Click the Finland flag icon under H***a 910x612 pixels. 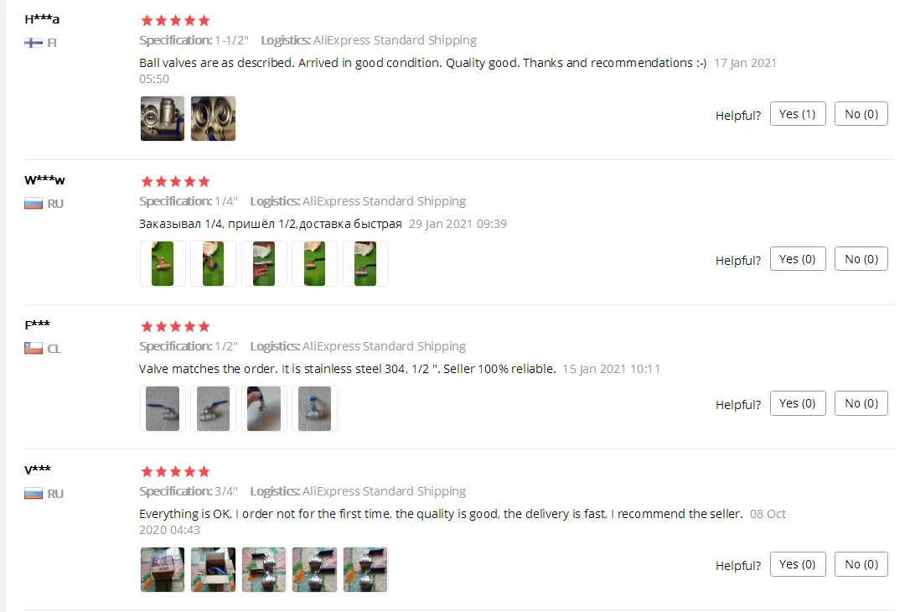click(x=33, y=43)
